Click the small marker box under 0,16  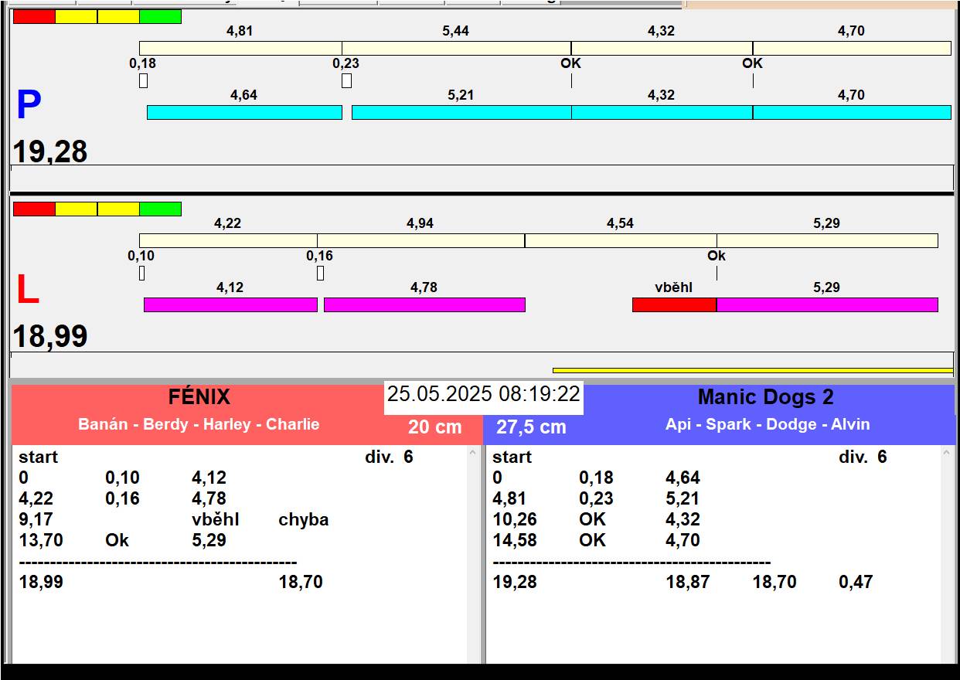point(320,273)
